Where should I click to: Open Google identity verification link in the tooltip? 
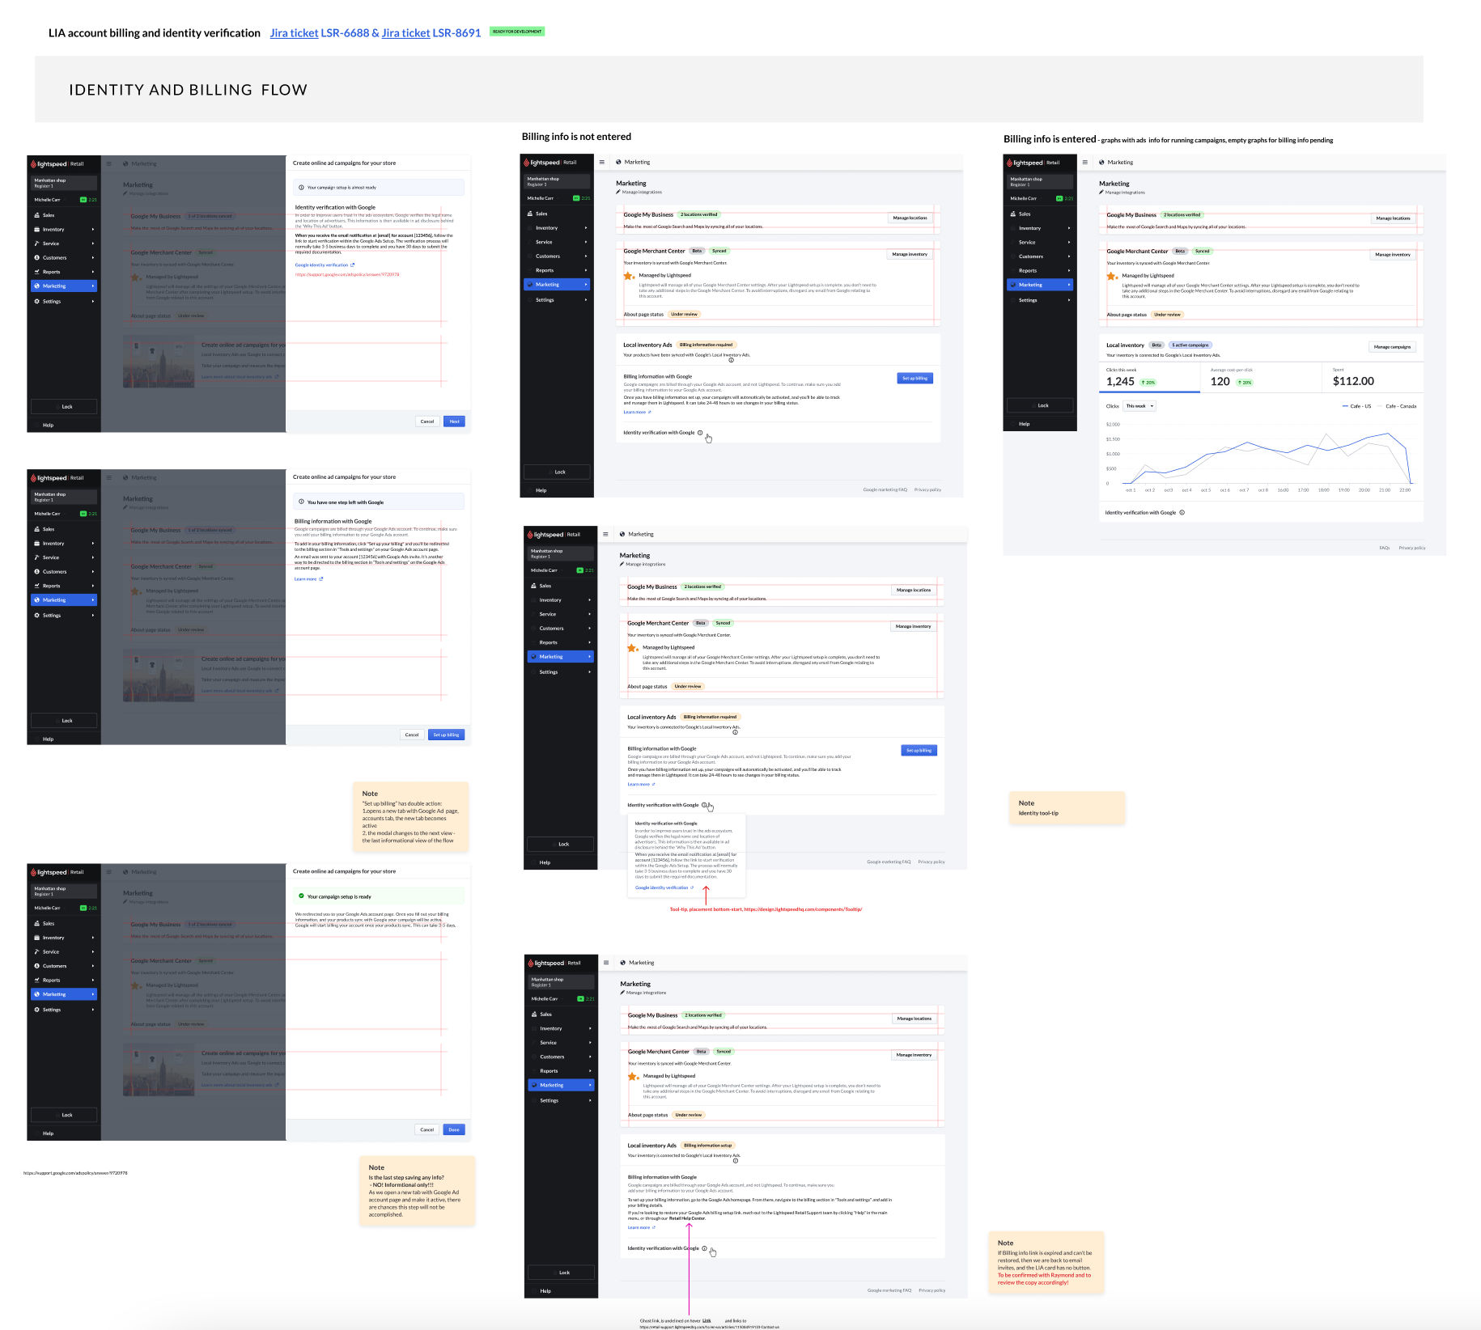[664, 887]
